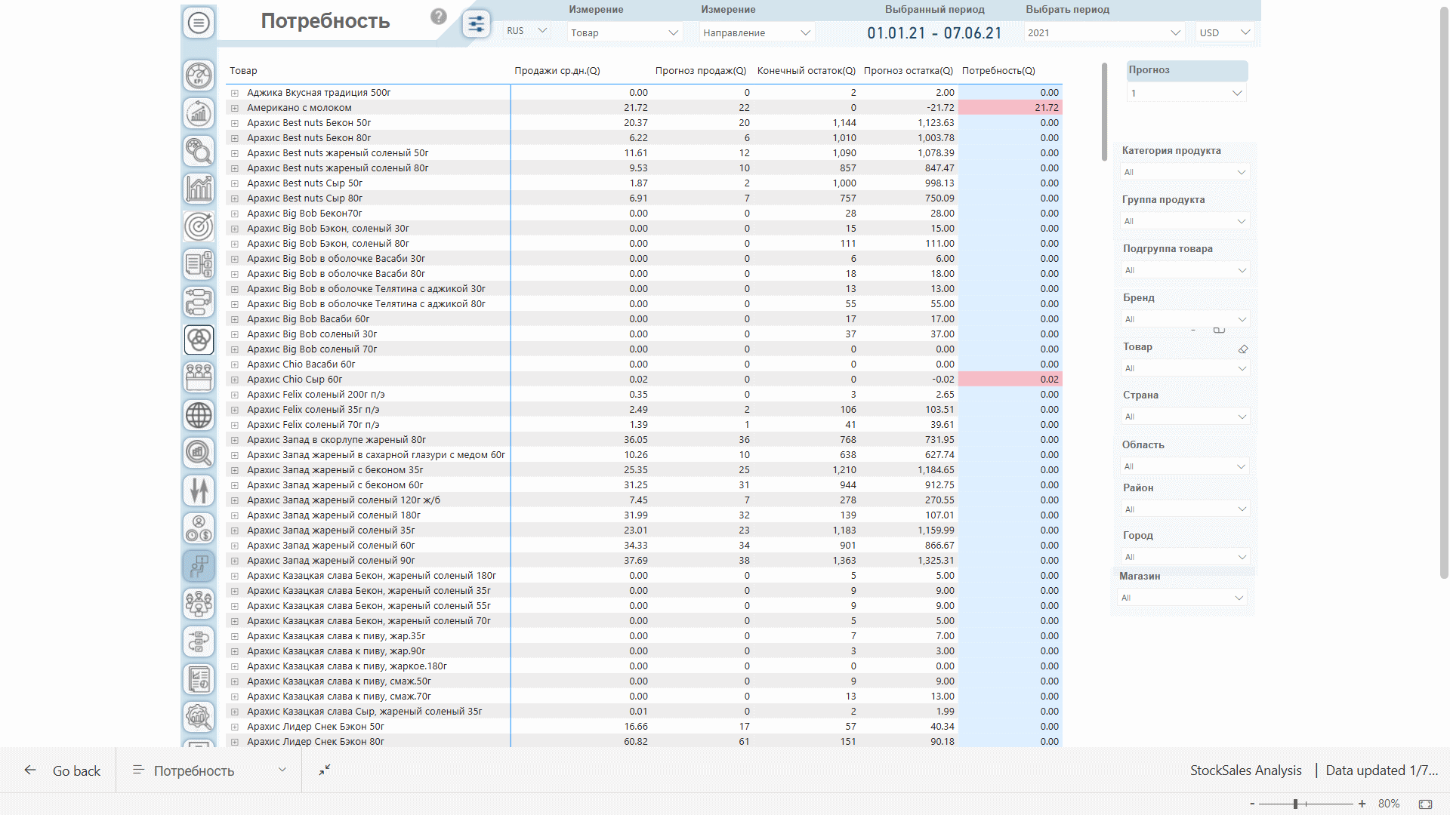The width and height of the screenshot is (1450, 815).
Task: Expand the Аджика Вкусная традиция 500г row
Action: (235, 93)
